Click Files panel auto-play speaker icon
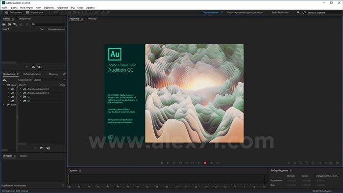 coord(39,67)
